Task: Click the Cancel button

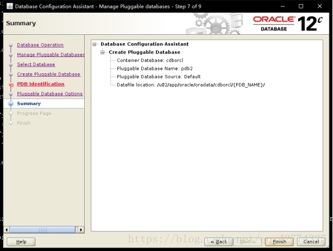Action: point(311,241)
